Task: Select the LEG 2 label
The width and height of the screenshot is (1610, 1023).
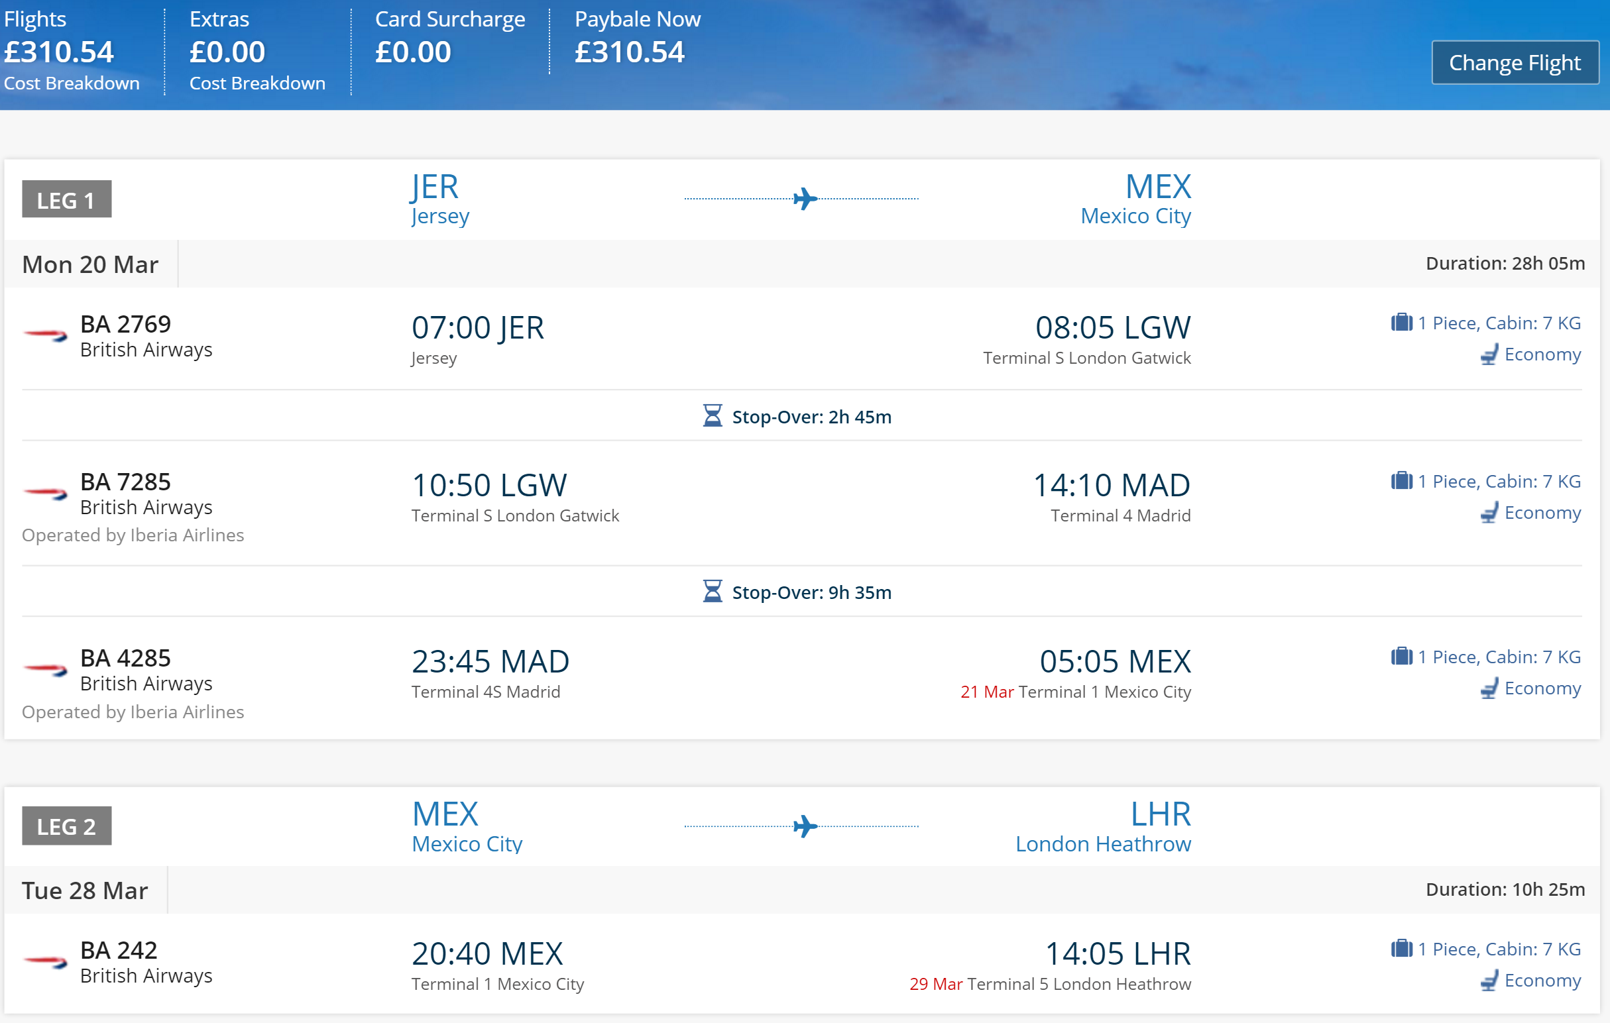Action: tap(67, 826)
